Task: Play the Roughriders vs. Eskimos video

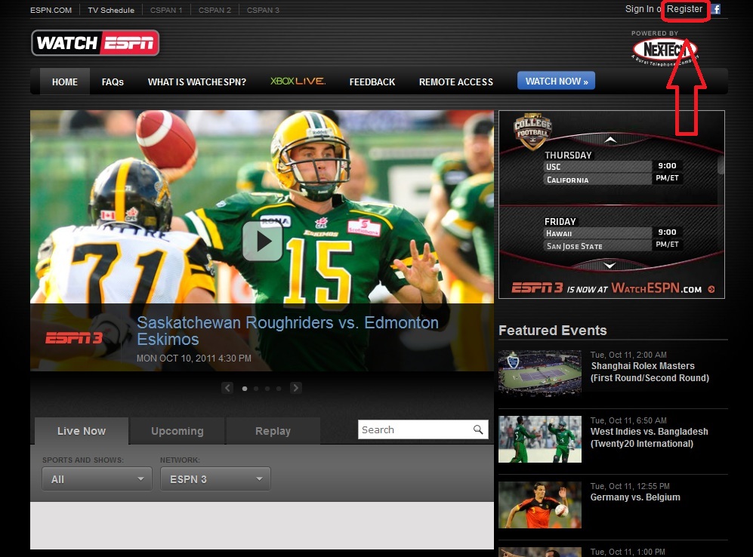Action: (262, 242)
